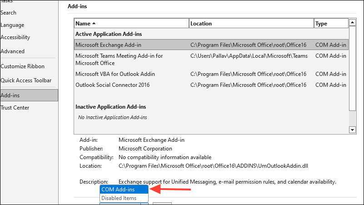Screen dimensions: 364x205
Task: Open the Search options category
Action: (x=8, y=13)
